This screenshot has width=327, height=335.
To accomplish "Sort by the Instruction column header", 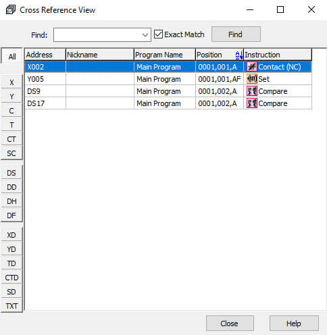I will pos(278,55).
